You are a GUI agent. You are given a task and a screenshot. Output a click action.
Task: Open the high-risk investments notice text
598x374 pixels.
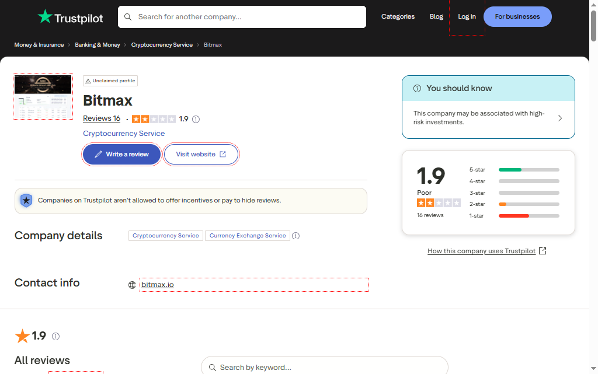479,118
